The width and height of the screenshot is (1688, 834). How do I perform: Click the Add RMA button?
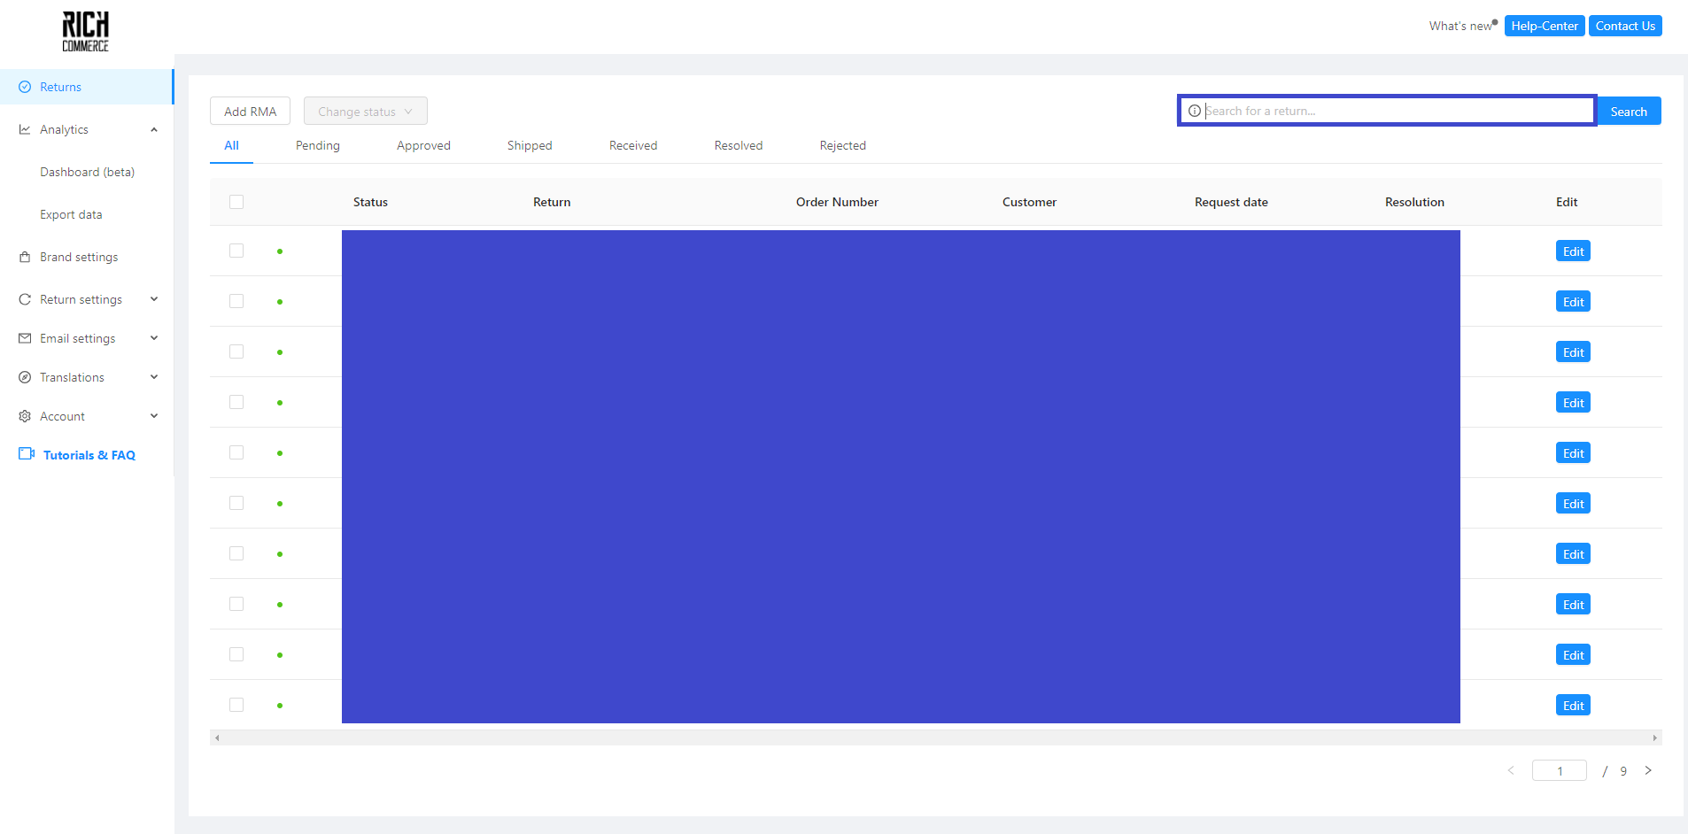(x=250, y=111)
